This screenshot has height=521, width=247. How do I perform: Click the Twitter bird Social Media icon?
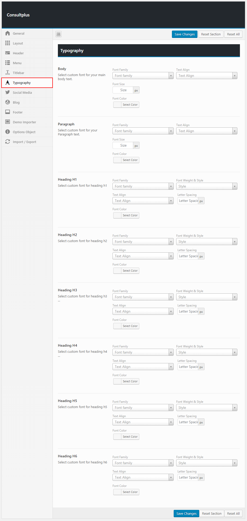tap(8, 92)
